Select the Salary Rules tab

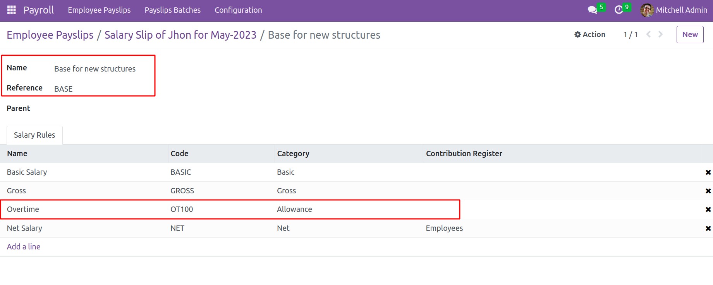click(x=34, y=135)
